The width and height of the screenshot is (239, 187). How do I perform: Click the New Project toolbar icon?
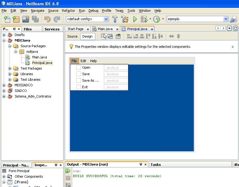click(x=16, y=19)
